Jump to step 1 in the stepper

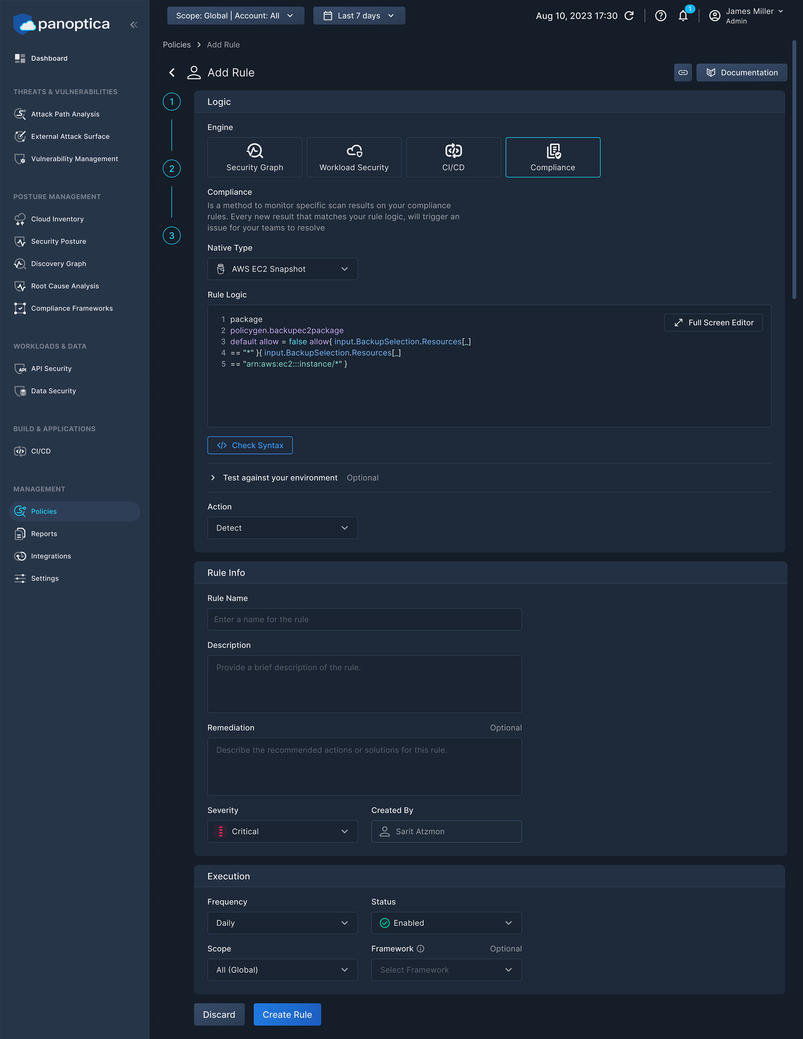[x=171, y=102]
